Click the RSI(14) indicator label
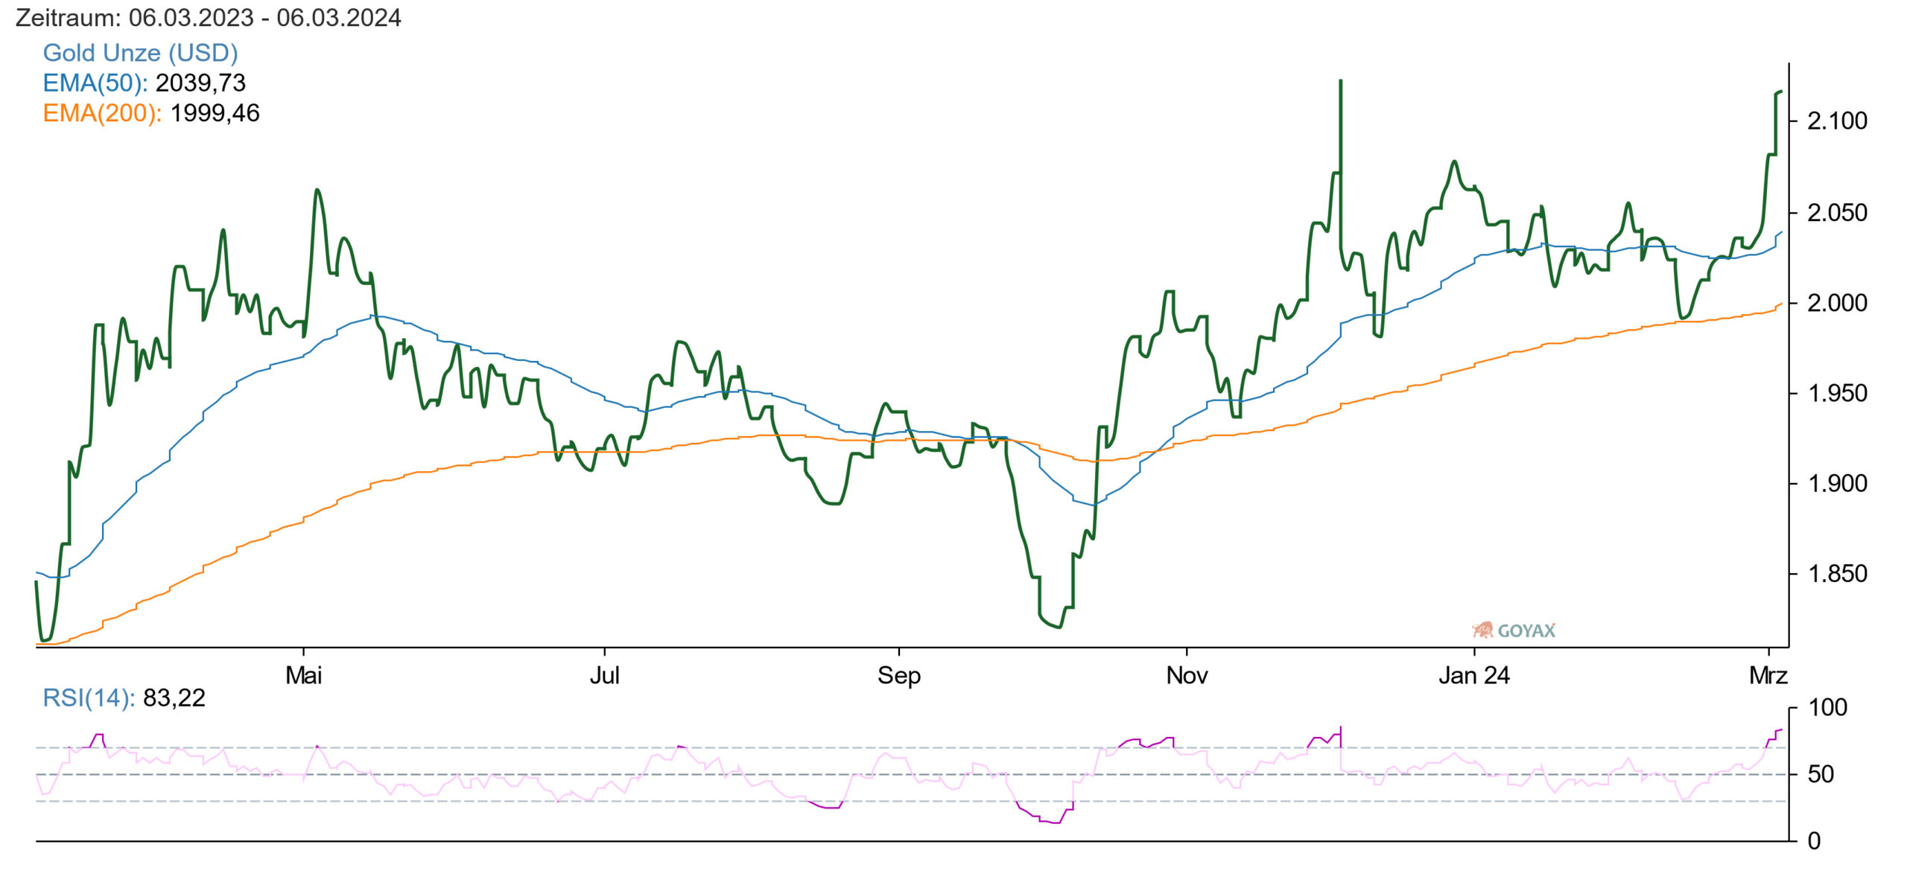Image resolution: width=1907 pixels, height=894 pixels. 89,698
